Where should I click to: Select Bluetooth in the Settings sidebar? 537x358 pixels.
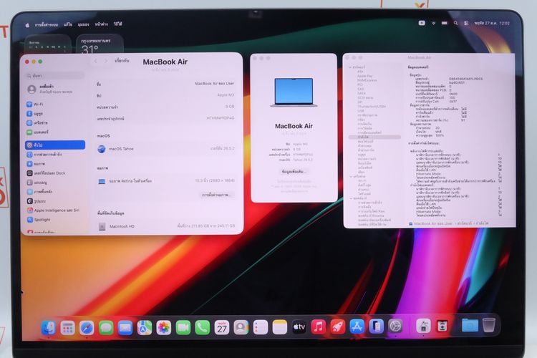click(55, 113)
